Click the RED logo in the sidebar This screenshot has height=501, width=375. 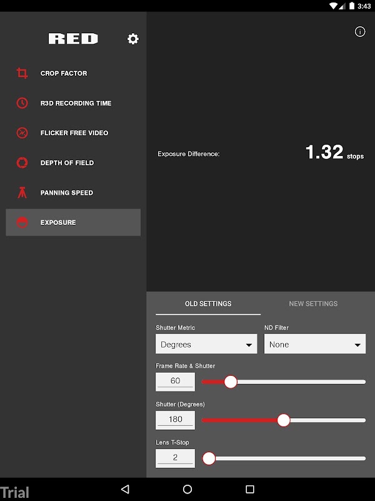[x=73, y=39]
